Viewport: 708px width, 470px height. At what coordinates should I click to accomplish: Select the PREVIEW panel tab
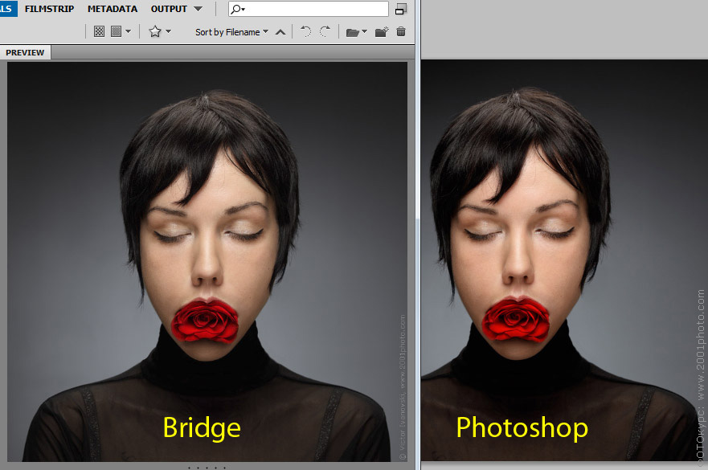coord(25,52)
